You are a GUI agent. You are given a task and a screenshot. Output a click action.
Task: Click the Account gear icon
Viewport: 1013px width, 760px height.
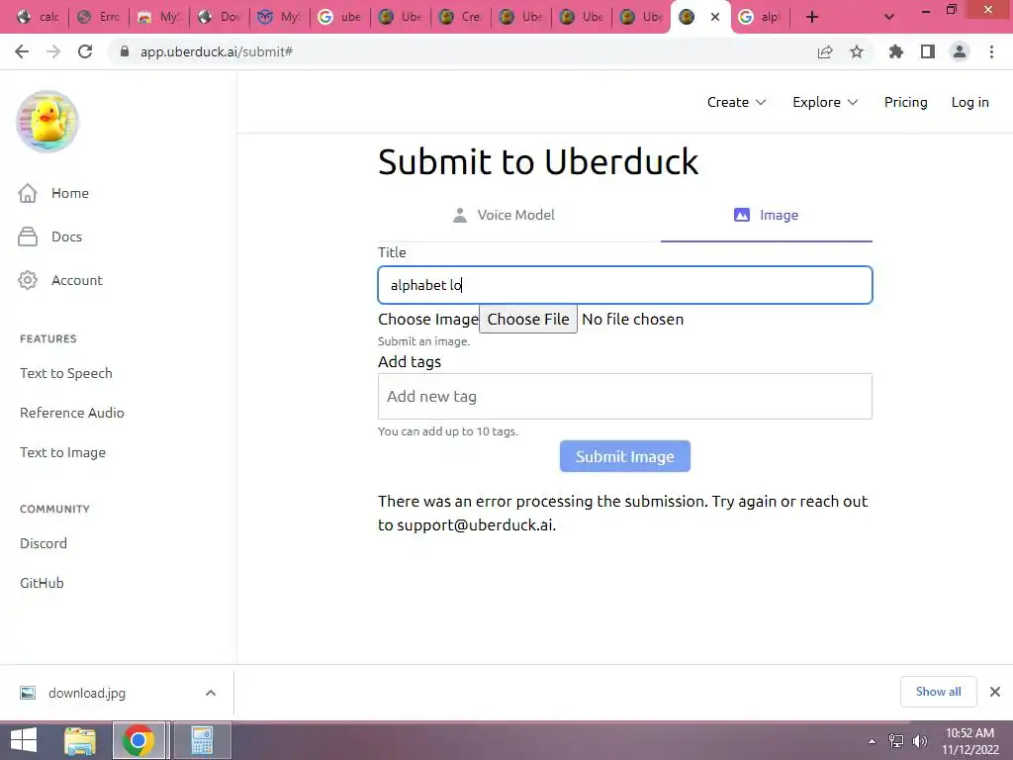pos(27,280)
